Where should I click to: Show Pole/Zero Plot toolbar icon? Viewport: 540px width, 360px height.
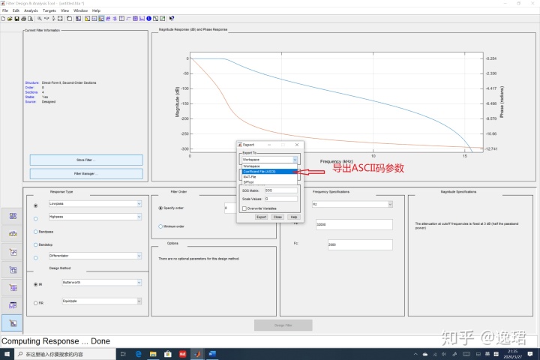135,19
